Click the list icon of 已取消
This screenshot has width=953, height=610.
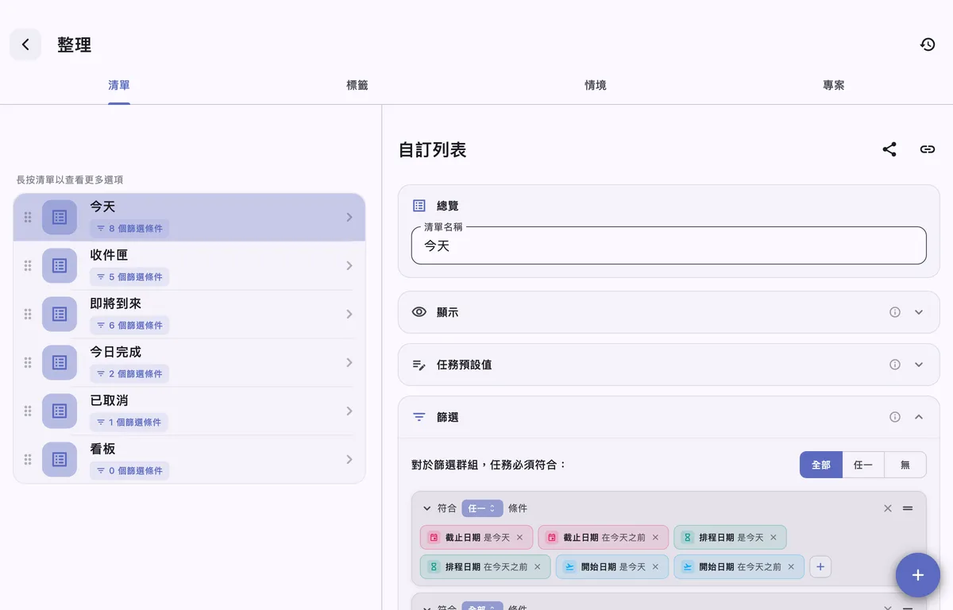coord(60,411)
